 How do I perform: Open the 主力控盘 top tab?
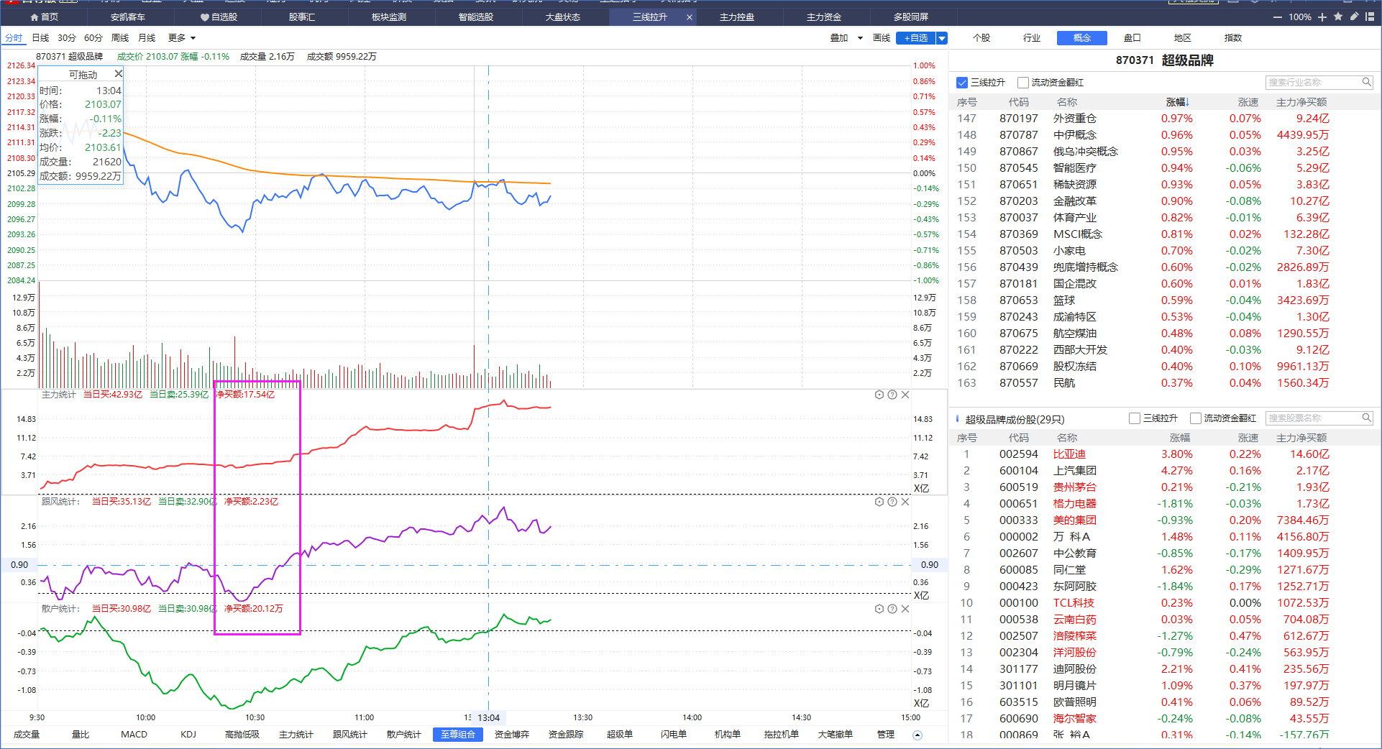(x=737, y=17)
